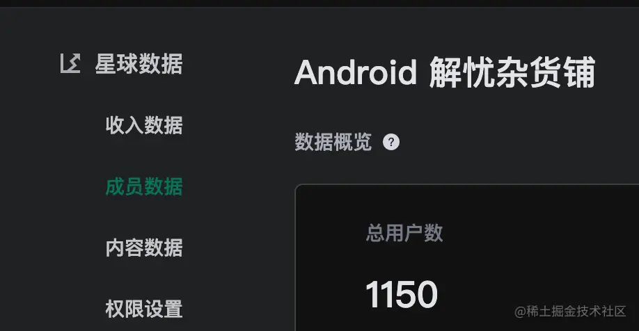Open the 权限设置 settings page
The height and width of the screenshot is (331, 639).
144,309
